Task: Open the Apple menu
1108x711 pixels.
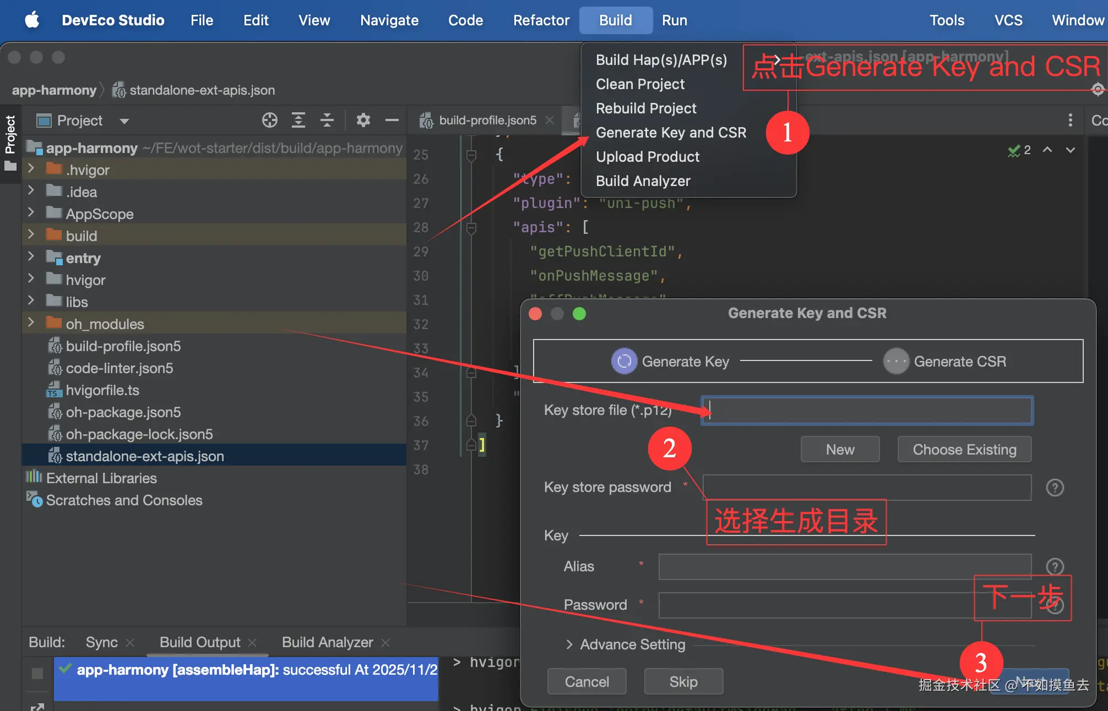Action: pyautogui.click(x=32, y=20)
